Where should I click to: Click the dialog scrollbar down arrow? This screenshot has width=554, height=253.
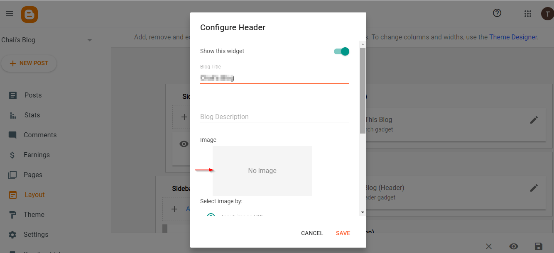pos(363,212)
